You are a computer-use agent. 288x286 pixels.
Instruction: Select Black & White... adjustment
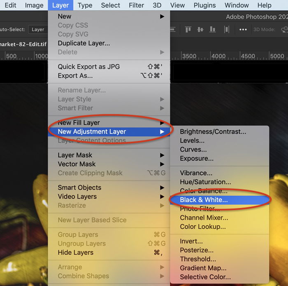point(219,200)
